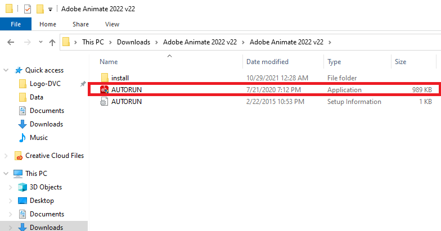Select the install folder icon

(x=105, y=78)
